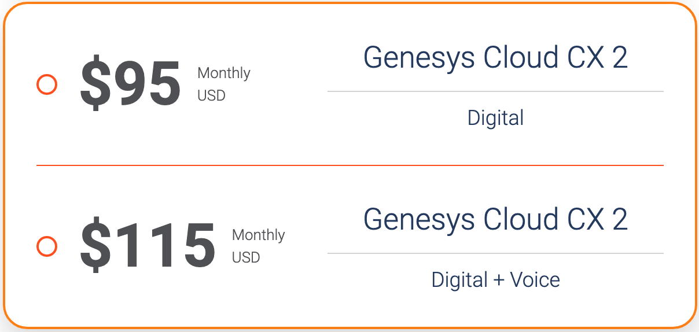Select the $115 plan radio button

click(47, 246)
